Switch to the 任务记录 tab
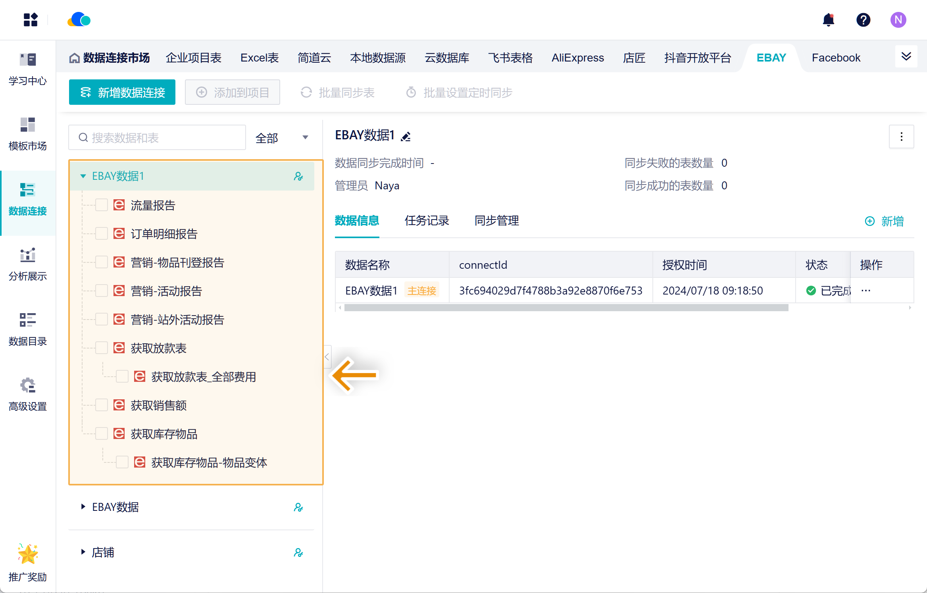Viewport: 927px width, 593px height. 427,221
